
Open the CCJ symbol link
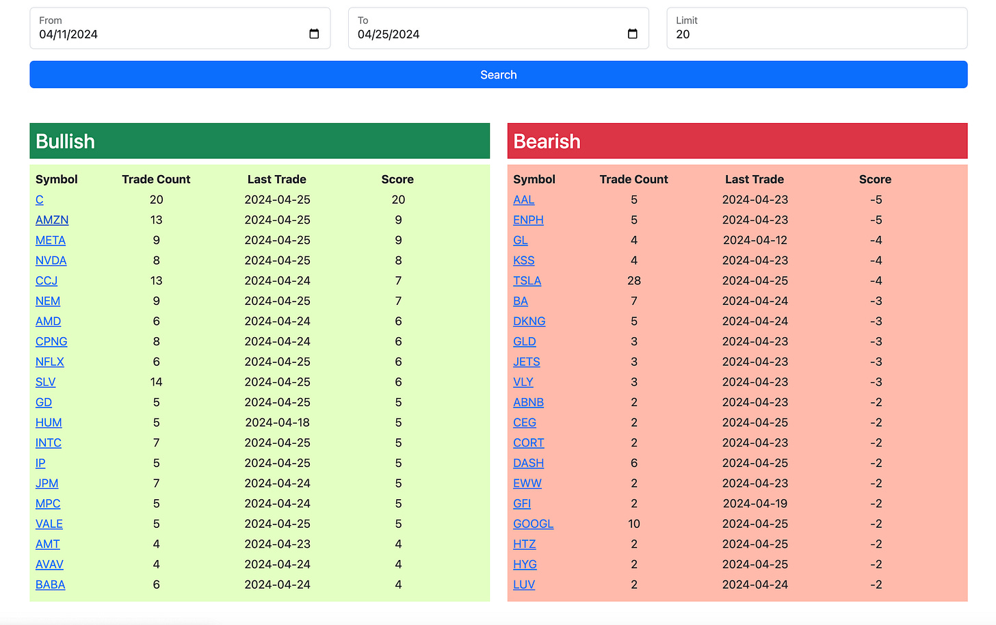[x=47, y=281]
